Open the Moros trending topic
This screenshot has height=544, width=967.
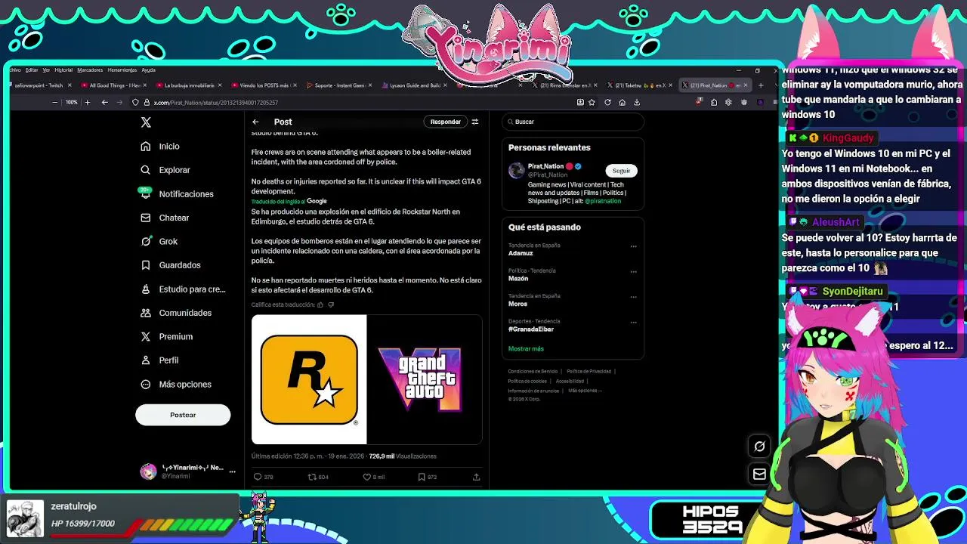pos(517,304)
